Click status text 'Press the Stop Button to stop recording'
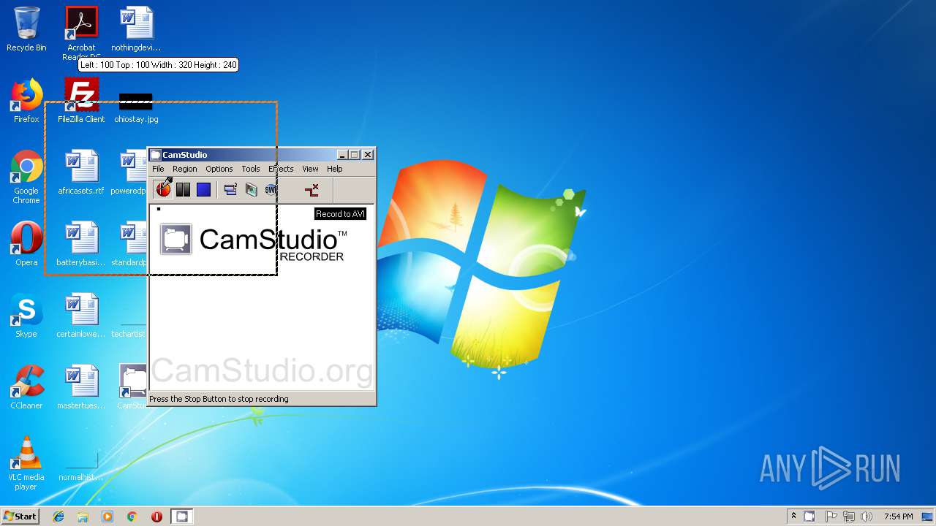 (x=219, y=399)
